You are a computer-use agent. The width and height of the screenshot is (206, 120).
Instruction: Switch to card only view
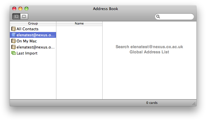click(24, 16)
